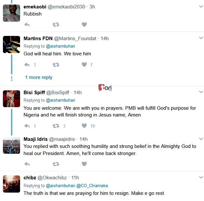Image resolution: width=204 pixels, height=201 pixels.
Task: Open dropdown chevron on chibz's tweet
Action: point(201,178)
